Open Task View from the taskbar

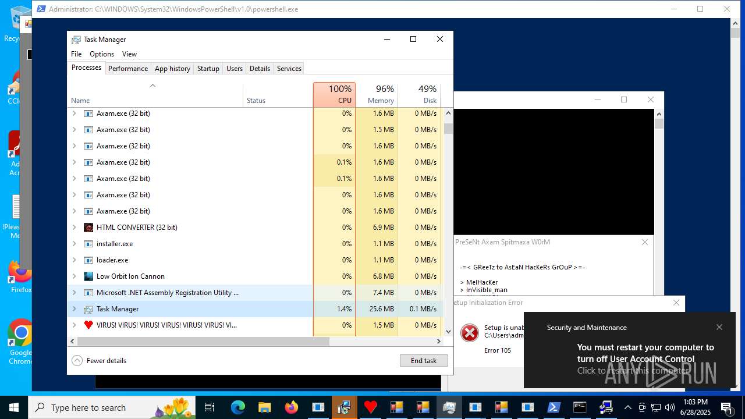(210, 407)
